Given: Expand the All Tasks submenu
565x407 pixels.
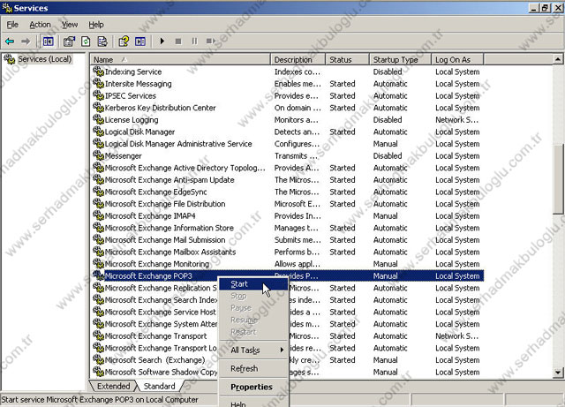Looking at the screenshot, I should 253,350.
